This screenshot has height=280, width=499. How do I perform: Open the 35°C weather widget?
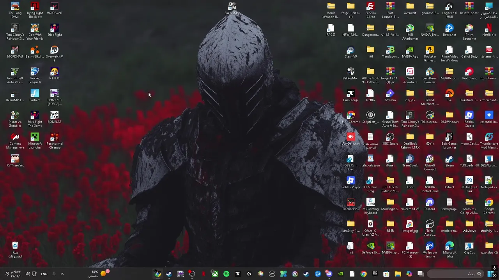coord(99,274)
